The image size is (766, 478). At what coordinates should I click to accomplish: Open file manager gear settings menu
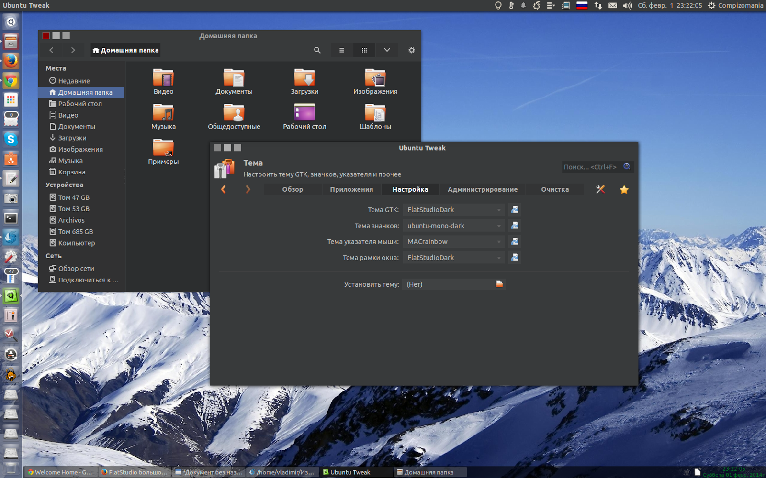coord(411,50)
